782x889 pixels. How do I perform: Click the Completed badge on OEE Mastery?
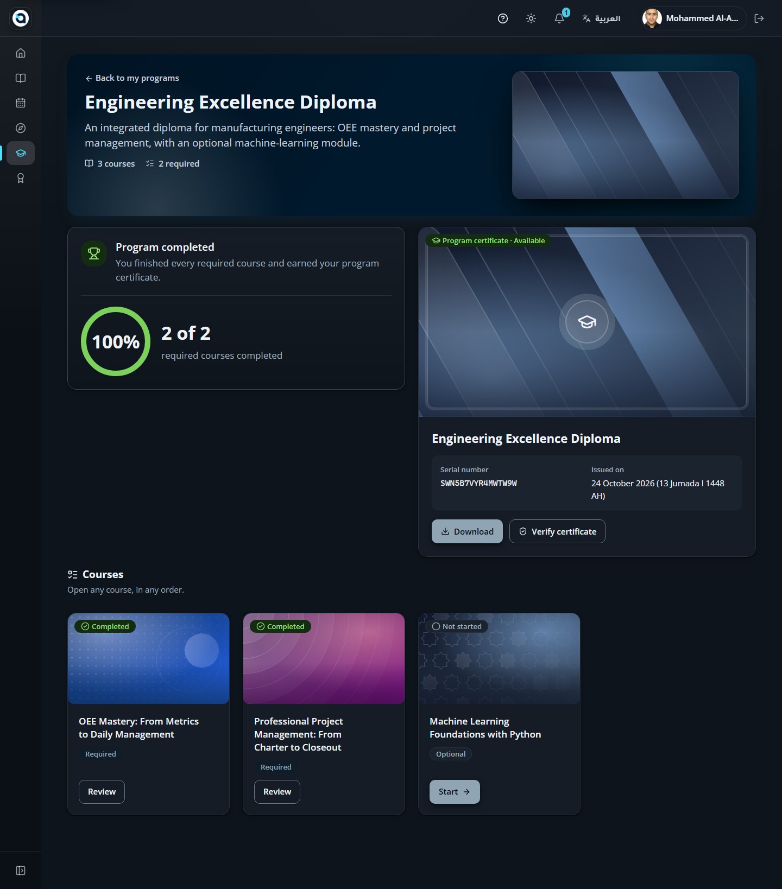[x=105, y=626]
